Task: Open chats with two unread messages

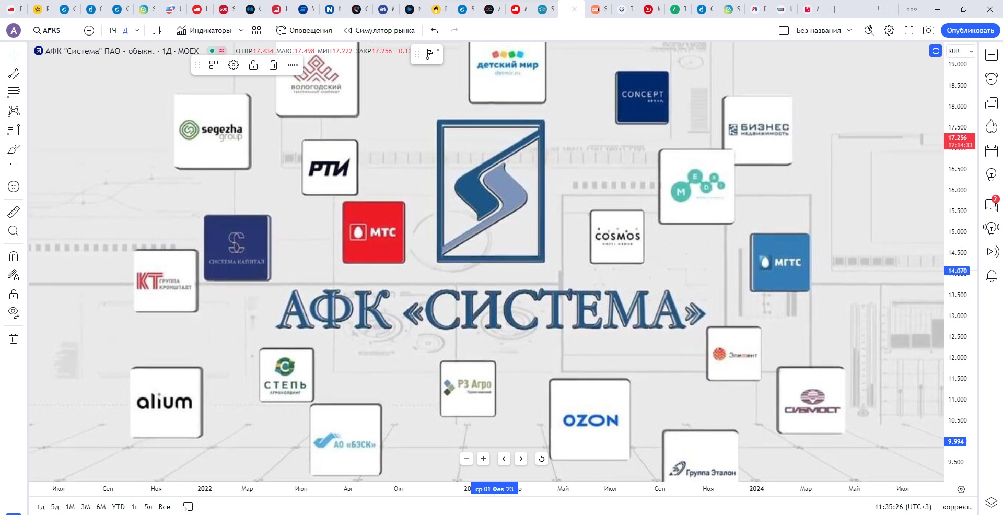Action: click(992, 204)
